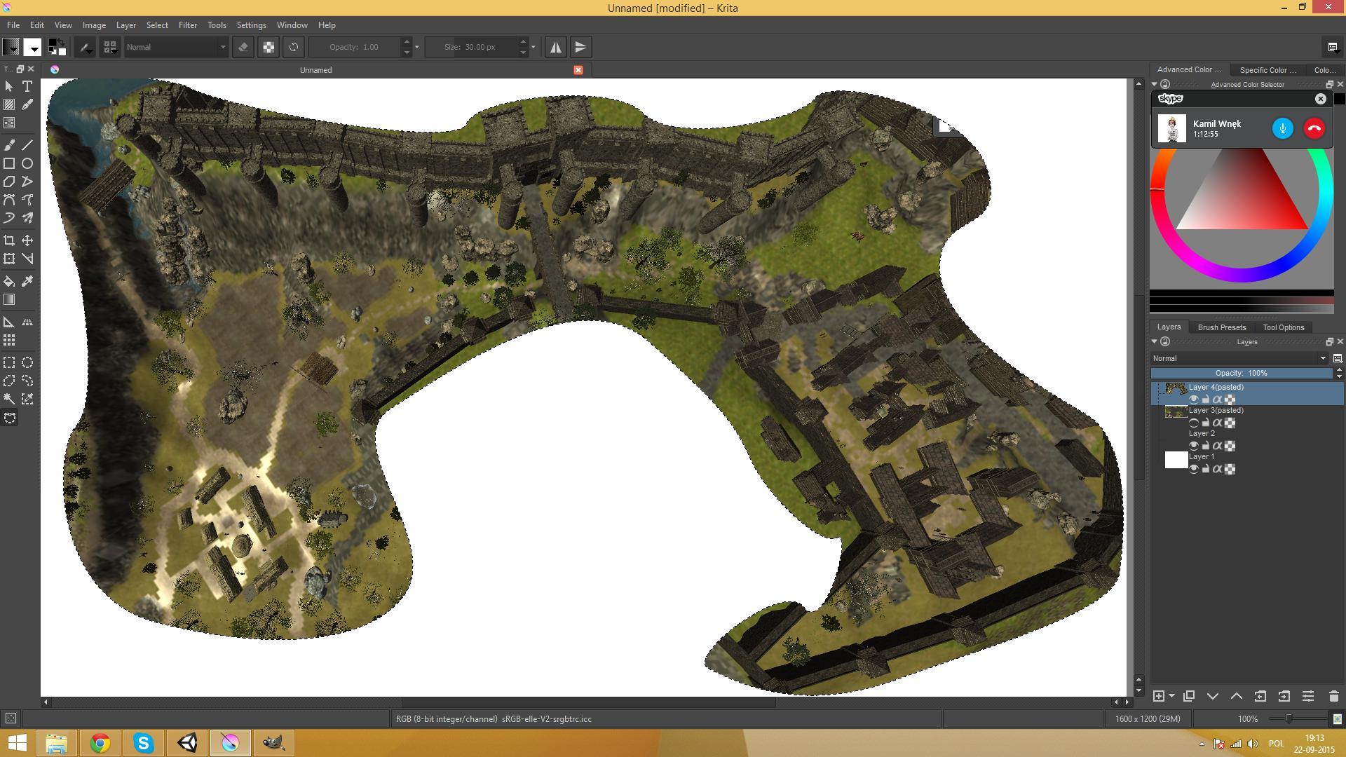Toggle lock on Layer 2
The image size is (1346, 757).
pyautogui.click(x=1205, y=446)
